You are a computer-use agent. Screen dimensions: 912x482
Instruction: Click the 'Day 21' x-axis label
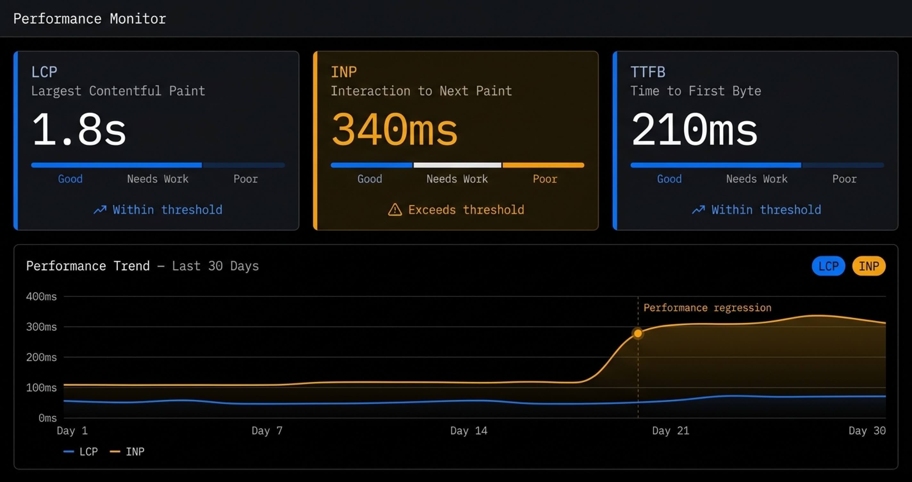(x=671, y=431)
